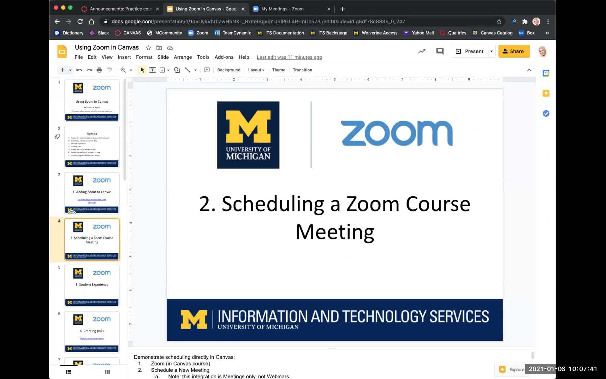606x379 pixels.
Task: Click the zoom magnifier tool
Action: [123, 70]
